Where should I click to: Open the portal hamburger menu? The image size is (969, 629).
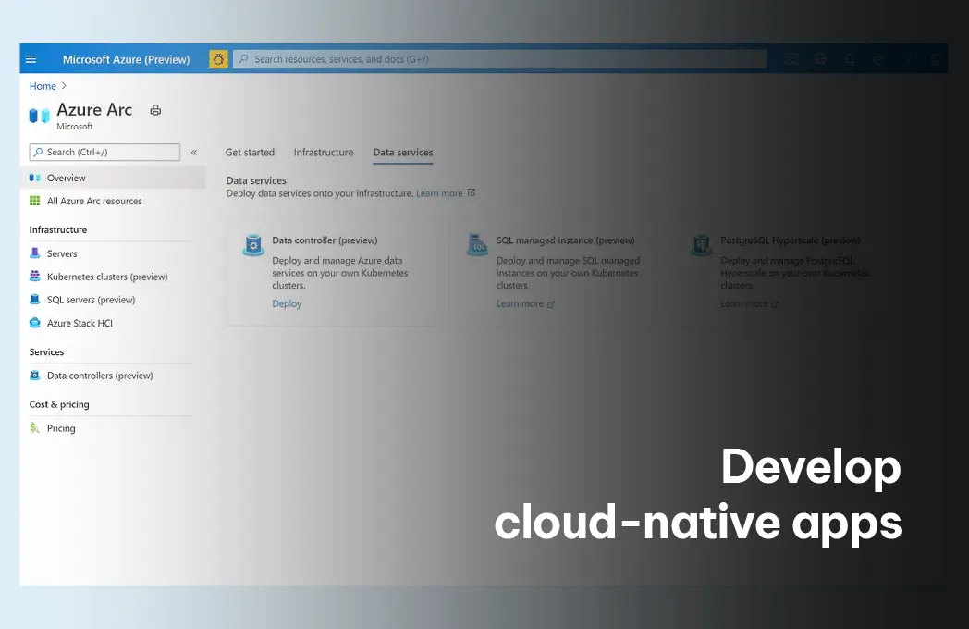coord(31,58)
